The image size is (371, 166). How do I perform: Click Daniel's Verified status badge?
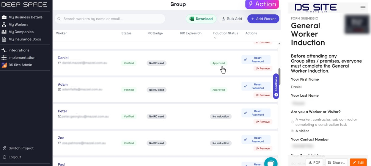click(x=129, y=63)
